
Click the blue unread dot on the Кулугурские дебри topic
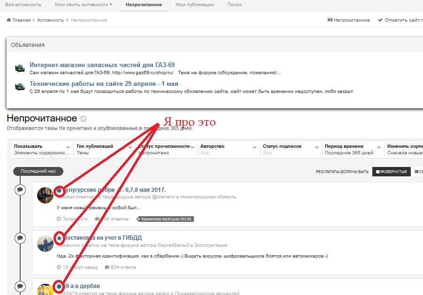pos(59,190)
